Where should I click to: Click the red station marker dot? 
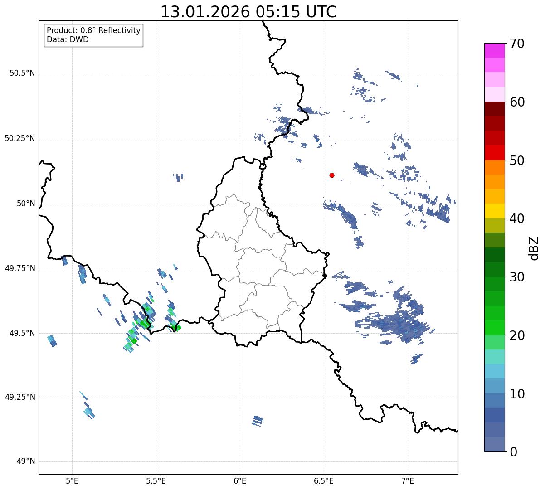(x=332, y=175)
